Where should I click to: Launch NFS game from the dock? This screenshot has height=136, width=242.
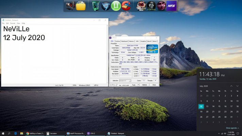coord(171,6)
